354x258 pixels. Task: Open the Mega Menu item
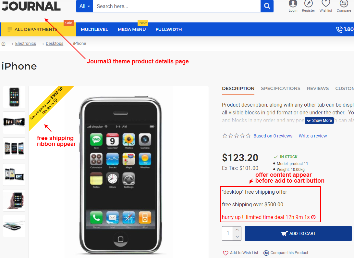click(x=132, y=29)
